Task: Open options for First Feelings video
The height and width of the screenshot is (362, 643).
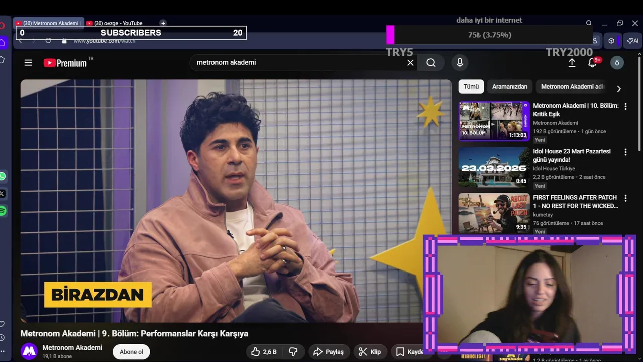Action: (x=625, y=198)
